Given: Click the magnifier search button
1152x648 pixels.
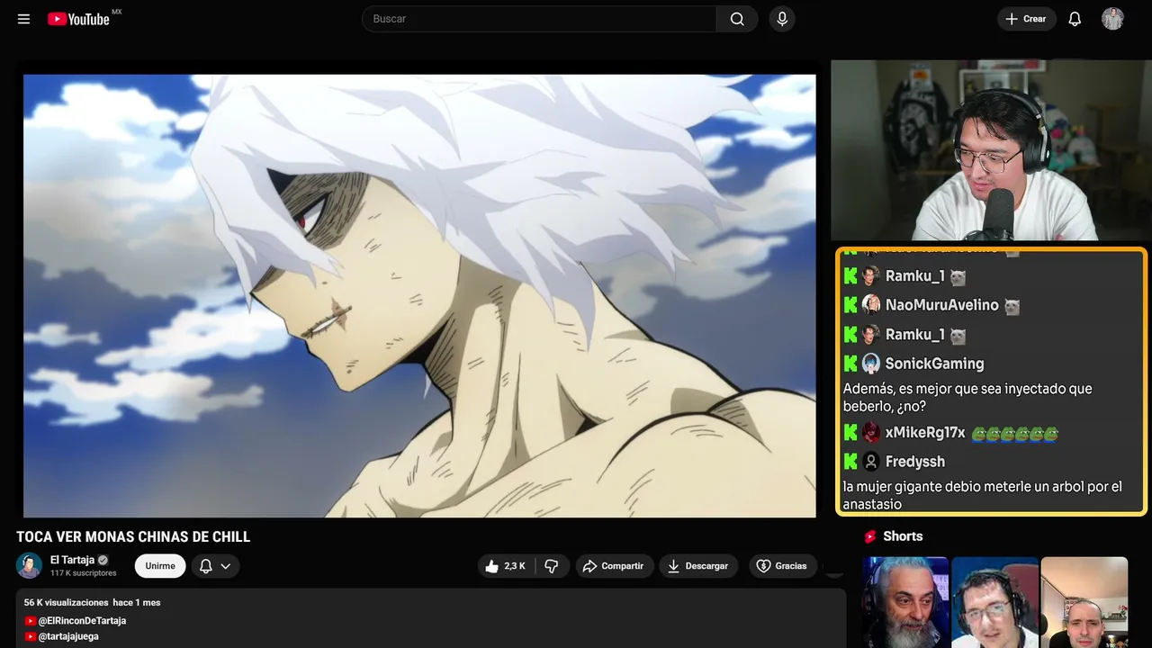Looking at the screenshot, I should click(x=737, y=19).
